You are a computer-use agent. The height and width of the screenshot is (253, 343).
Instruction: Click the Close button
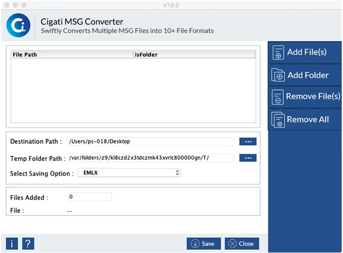[x=242, y=244]
